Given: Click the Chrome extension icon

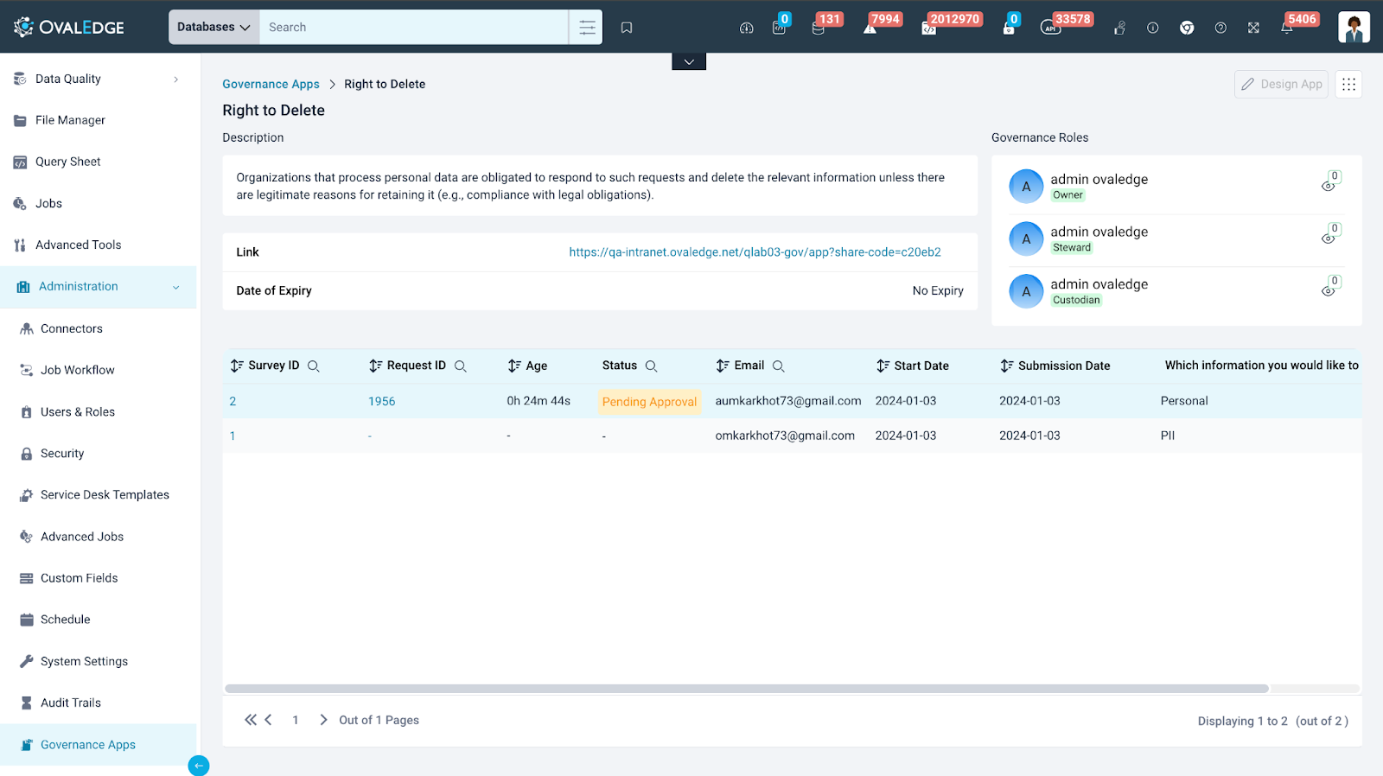Looking at the screenshot, I should click(1187, 28).
